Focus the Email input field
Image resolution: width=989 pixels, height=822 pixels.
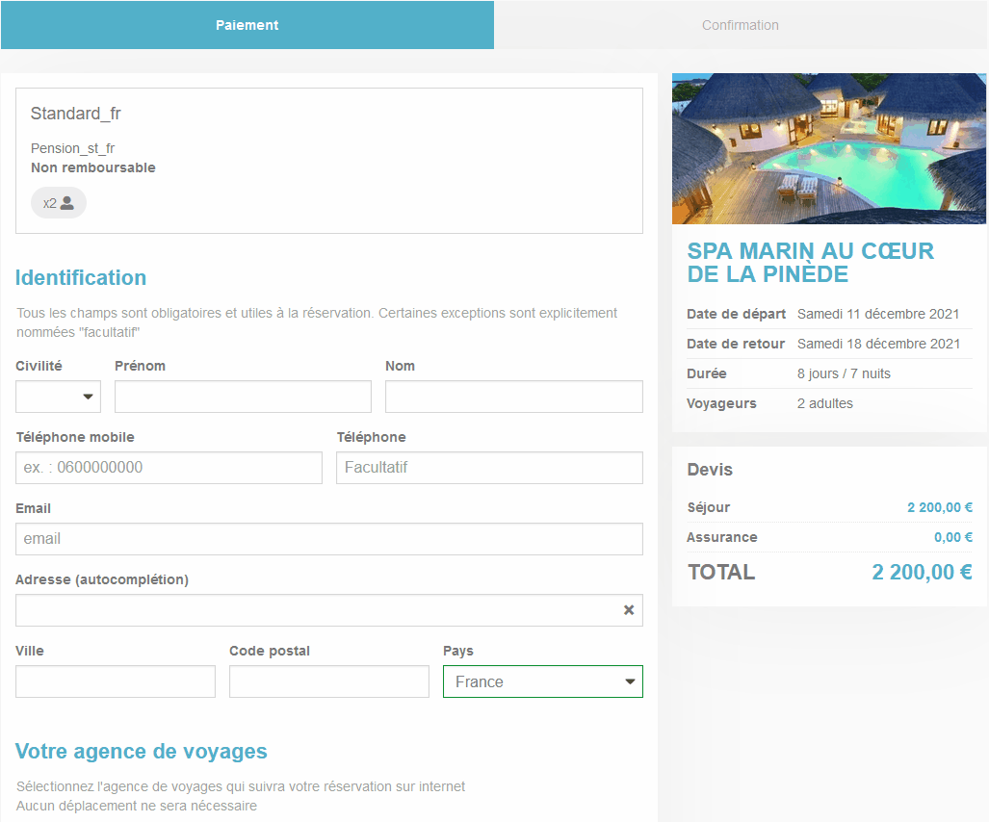[x=328, y=539]
